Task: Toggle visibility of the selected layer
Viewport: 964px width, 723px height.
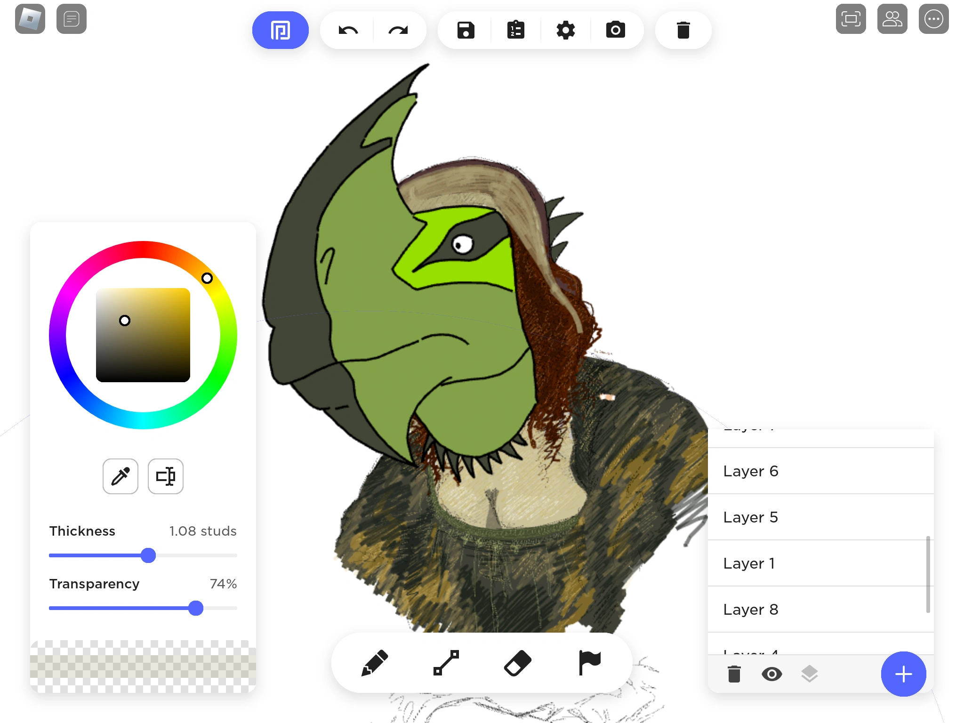Action: tap(771, 674)
